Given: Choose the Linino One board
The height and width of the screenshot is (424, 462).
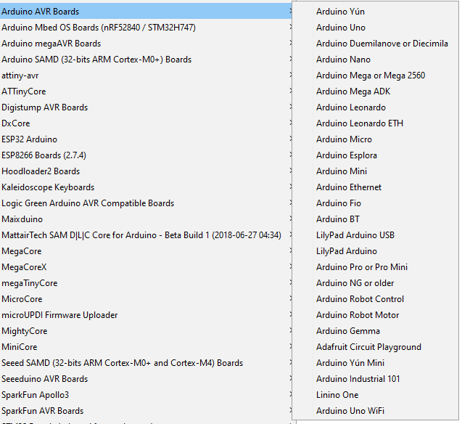Looking at the screenshot, I should click(x=376, y=394).
